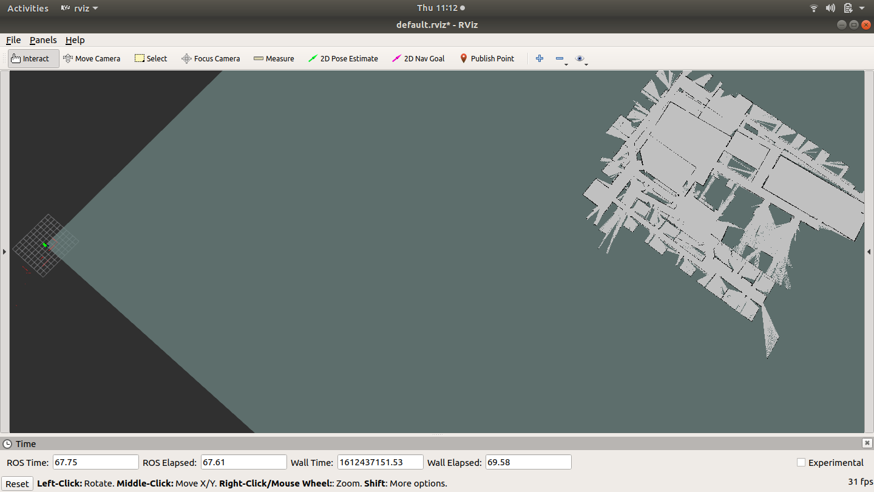This screenshot has width=874, height=492.
Task: Click the Wall Elapsed field
Action: (x=529, y=462)
